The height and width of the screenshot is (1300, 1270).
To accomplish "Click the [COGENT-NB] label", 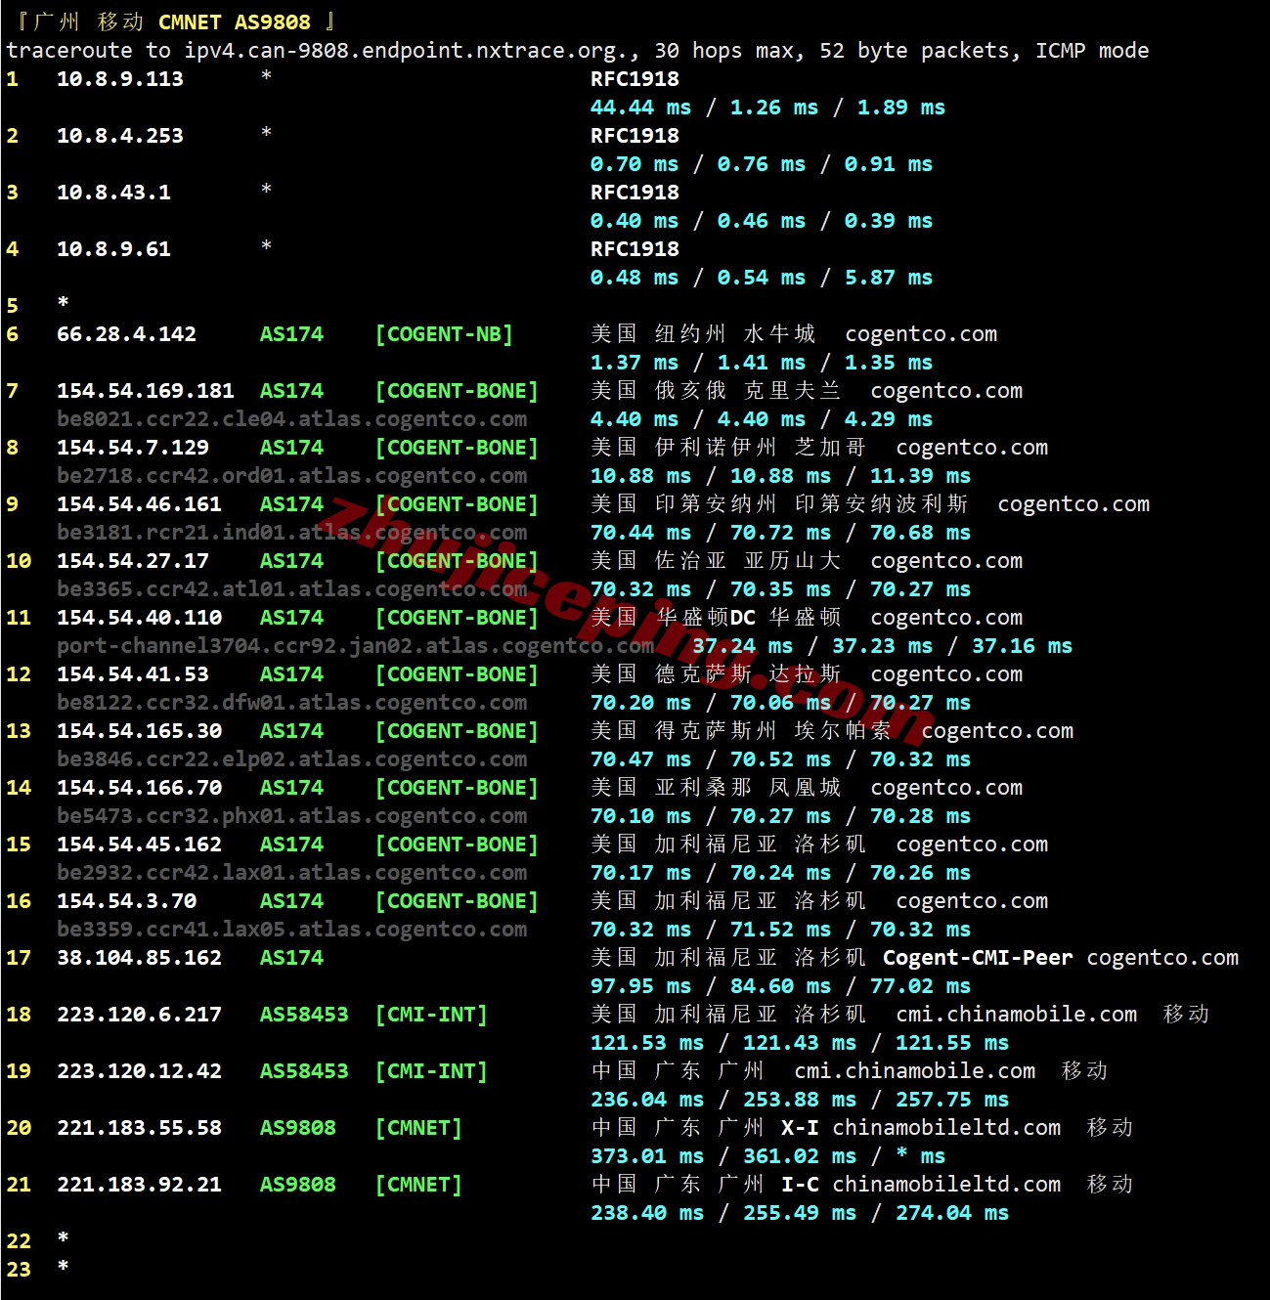I will tap(444, 334).
